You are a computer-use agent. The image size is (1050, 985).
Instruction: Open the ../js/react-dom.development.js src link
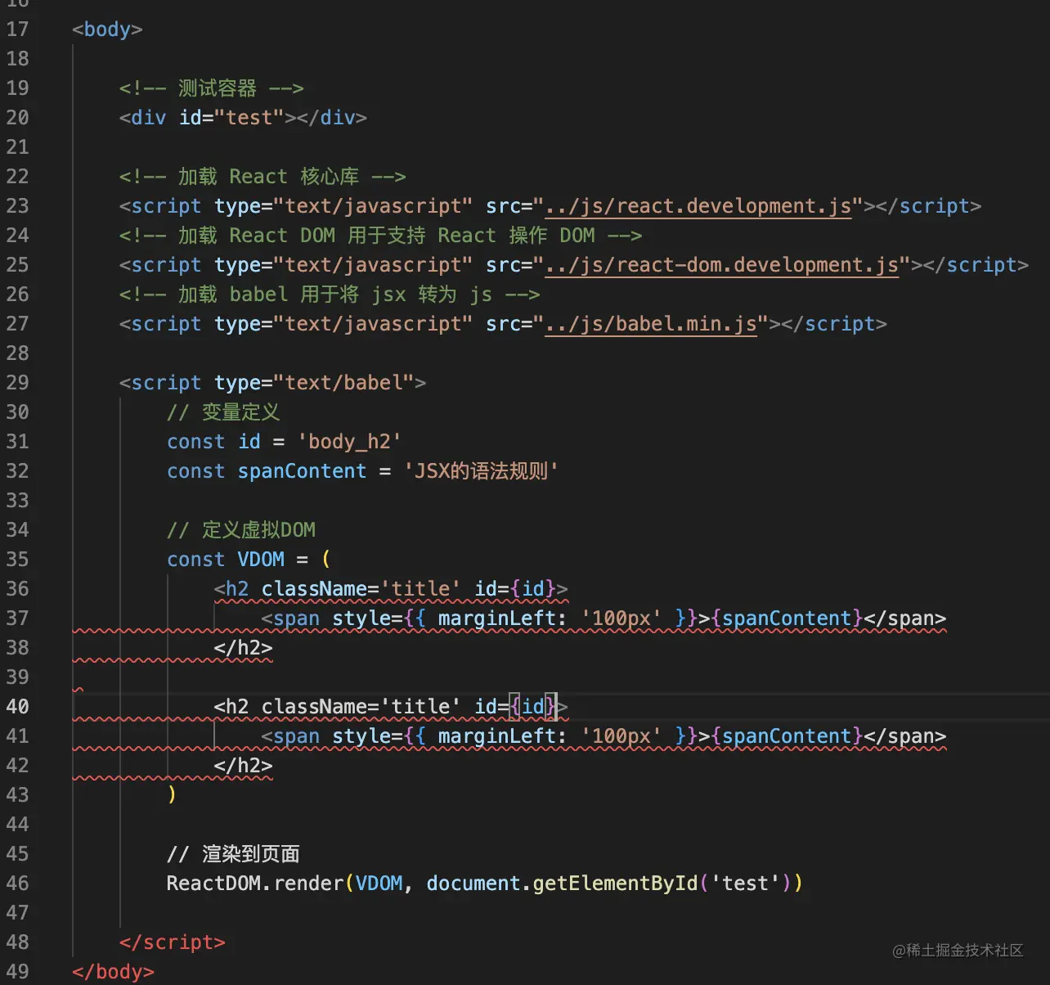pyautogui.click(x=721, y=265)
